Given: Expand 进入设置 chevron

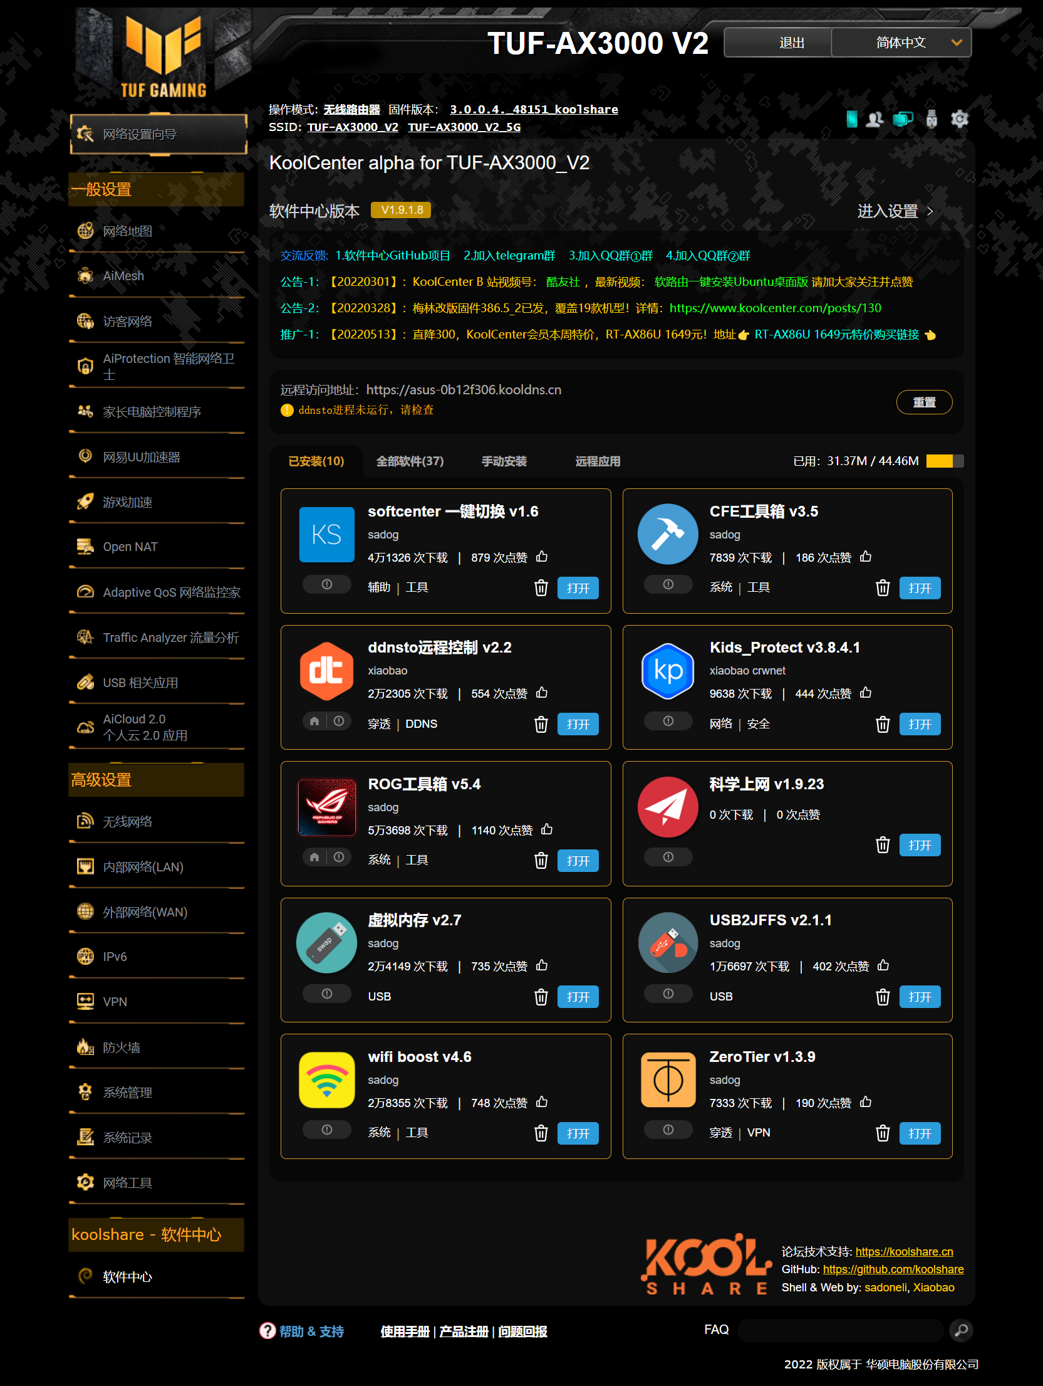Looking at the screenshot, I should 930,211.
